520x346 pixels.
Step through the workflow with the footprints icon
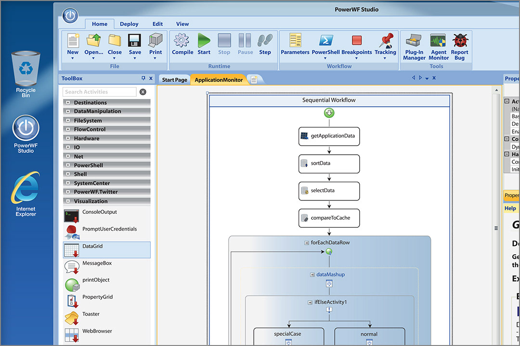265,40
